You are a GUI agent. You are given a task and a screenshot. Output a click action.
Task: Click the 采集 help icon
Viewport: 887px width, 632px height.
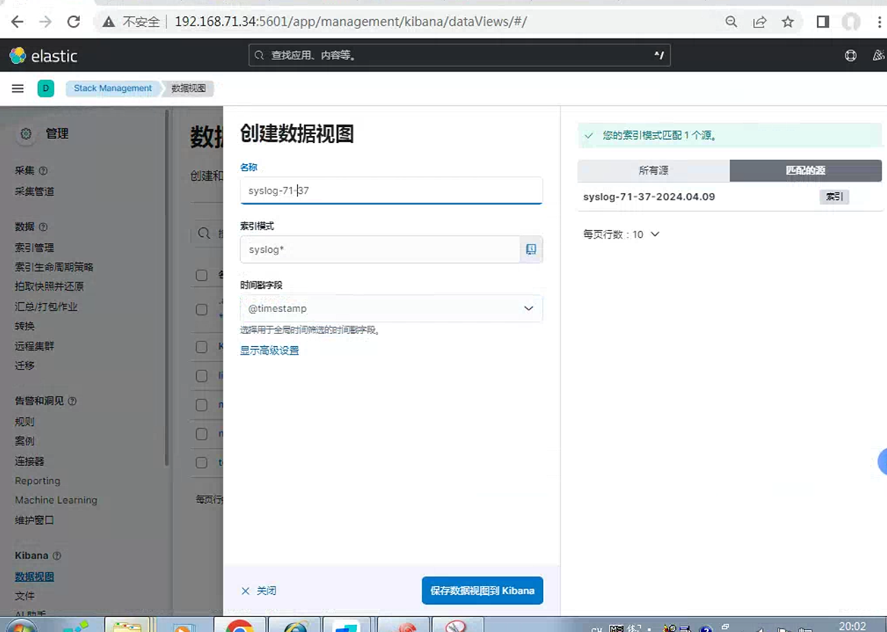pyautogui.click(x=43, y=170)
